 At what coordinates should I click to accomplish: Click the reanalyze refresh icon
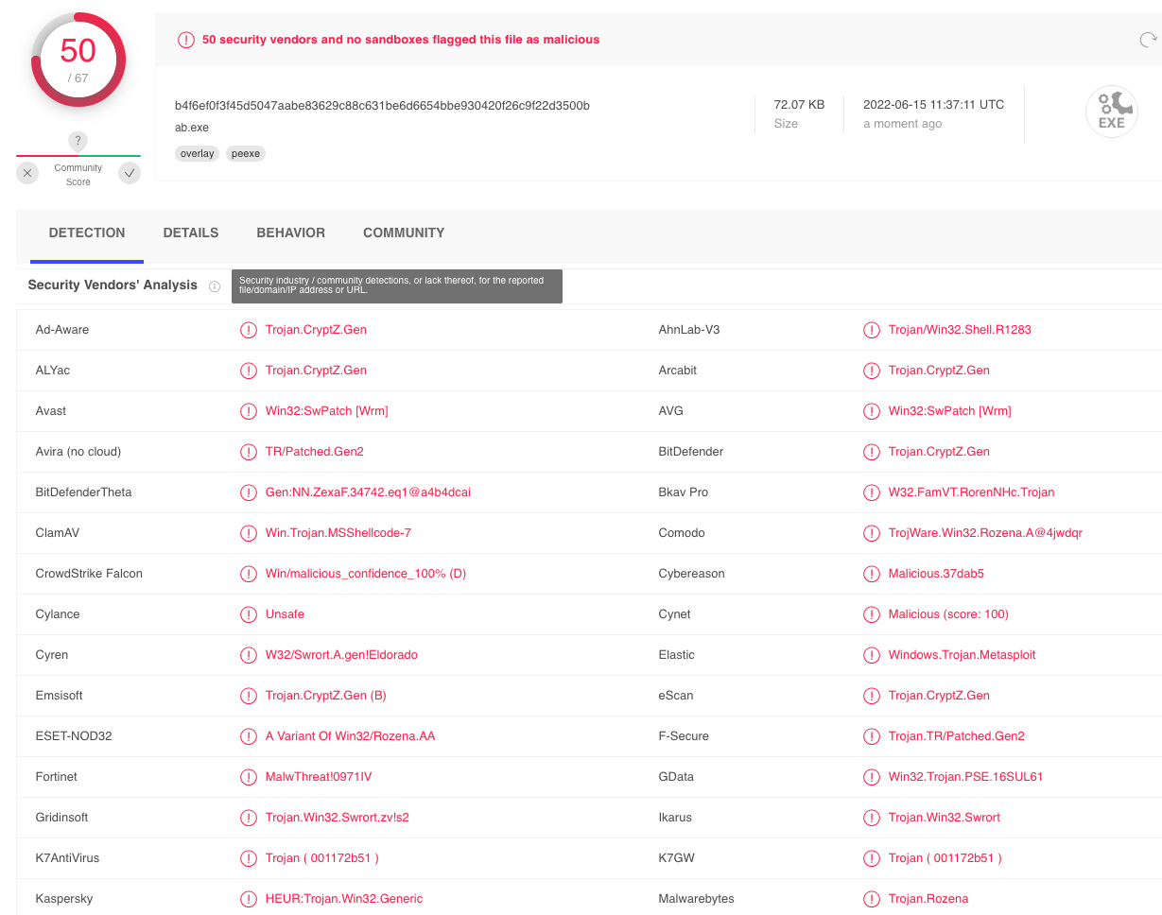1147,40
